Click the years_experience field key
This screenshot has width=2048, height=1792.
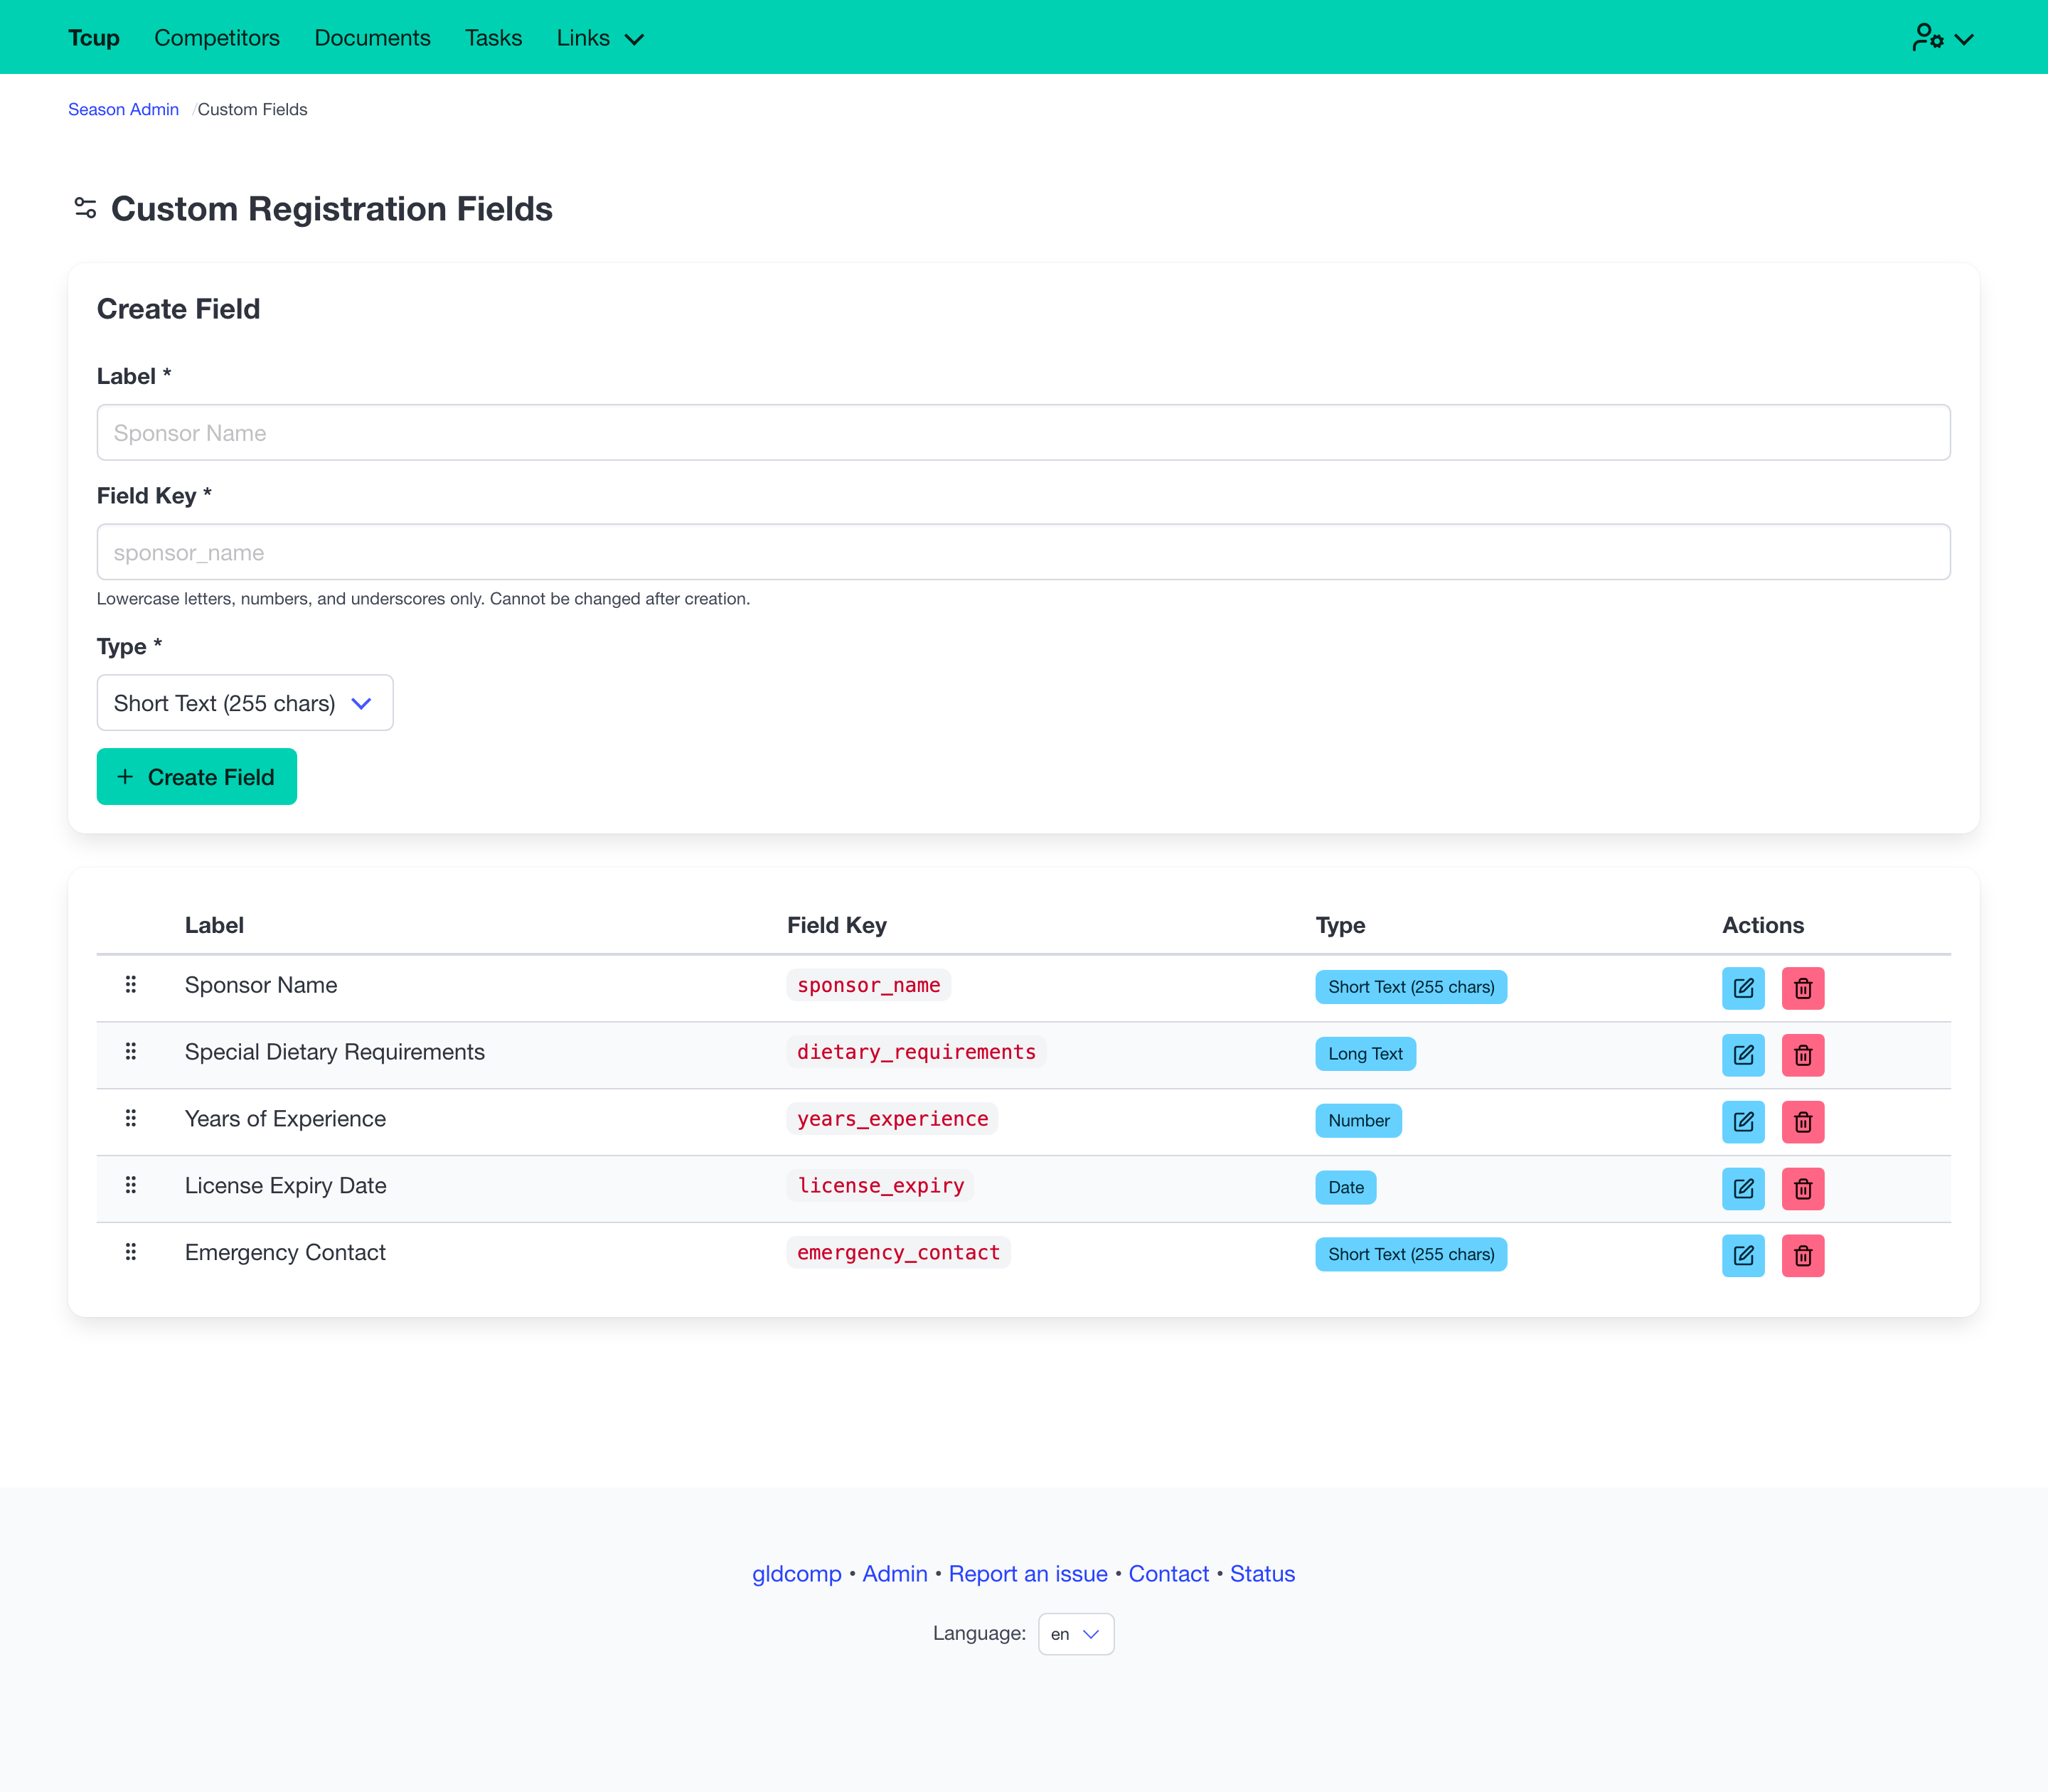pyautogui.click(x=892, y=1119)
